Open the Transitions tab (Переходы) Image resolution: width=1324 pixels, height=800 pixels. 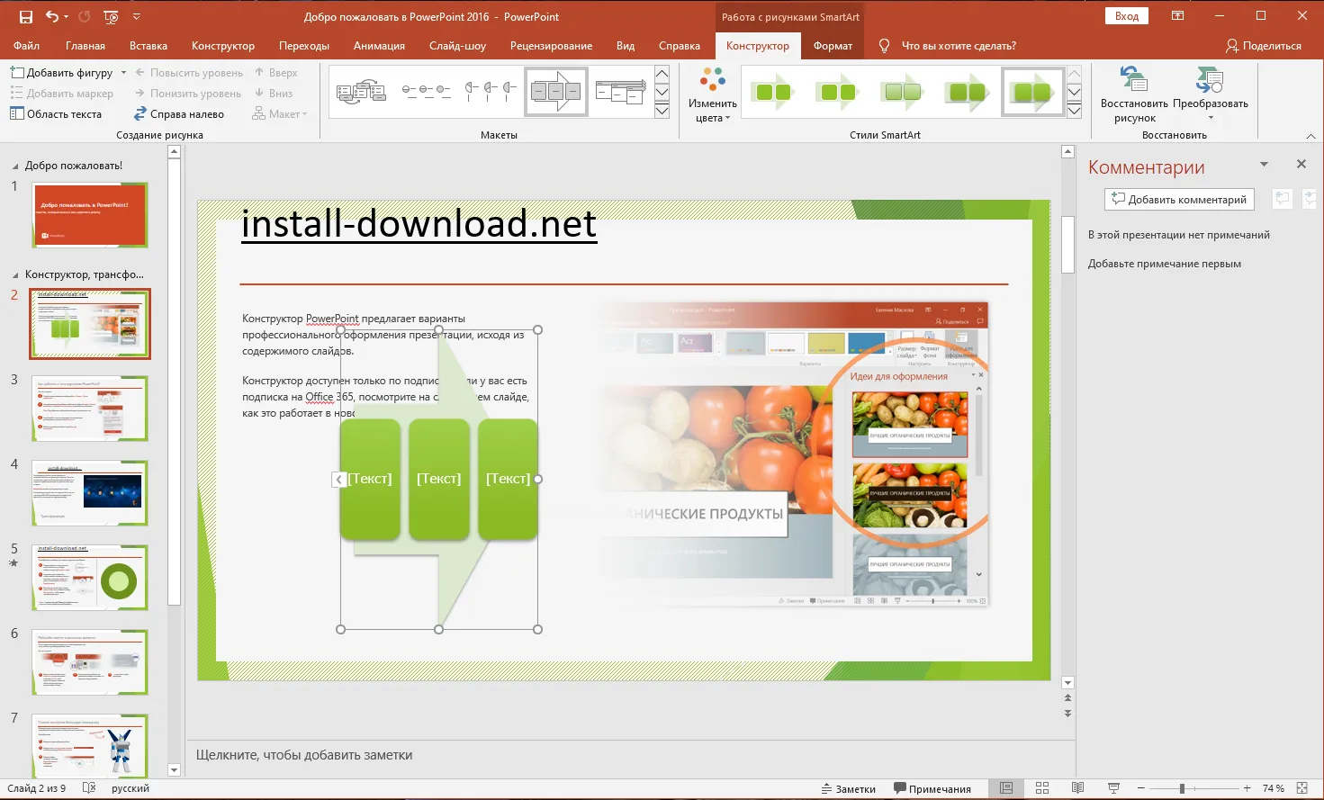tap(303, 46)
